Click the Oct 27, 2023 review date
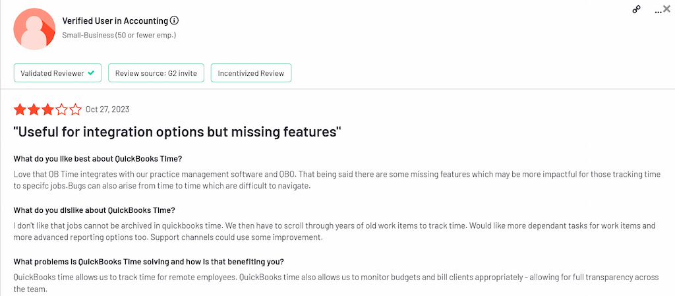Viewport: 675px width, 296px height. tap(107, 109)
